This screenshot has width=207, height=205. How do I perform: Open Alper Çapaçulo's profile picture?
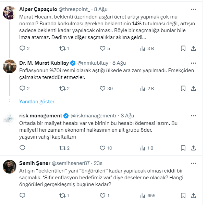(x=9, y=13)
